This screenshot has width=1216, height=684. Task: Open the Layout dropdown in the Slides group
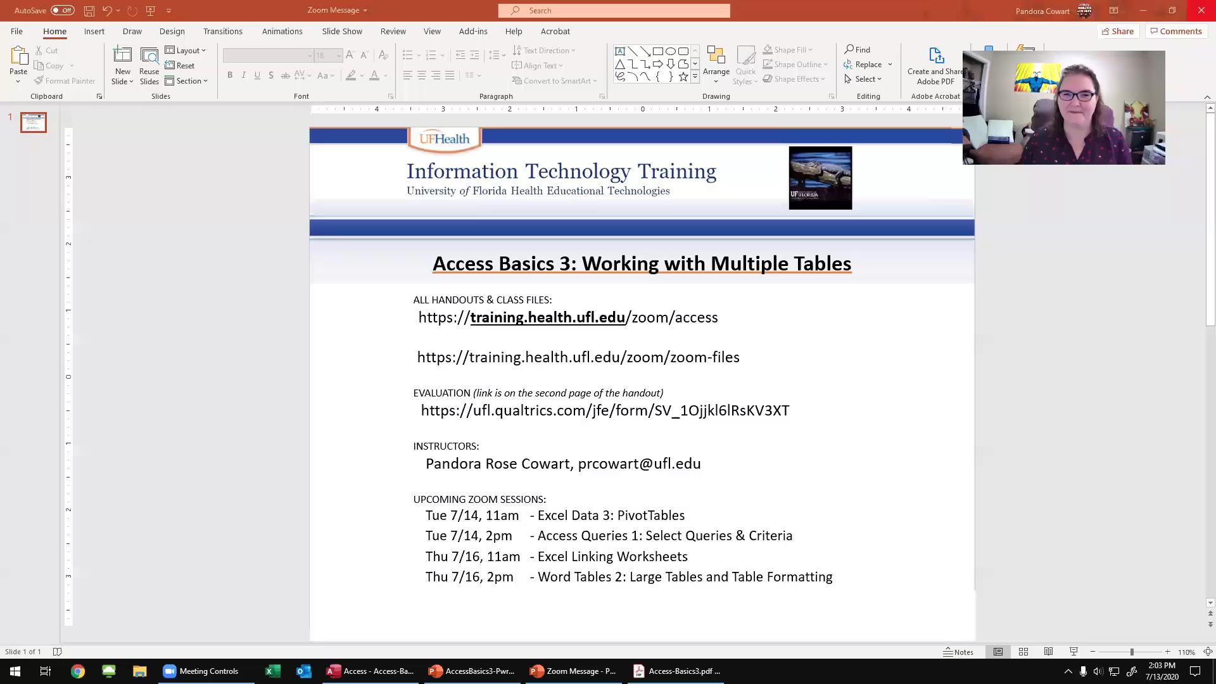[x=186, y=50]
